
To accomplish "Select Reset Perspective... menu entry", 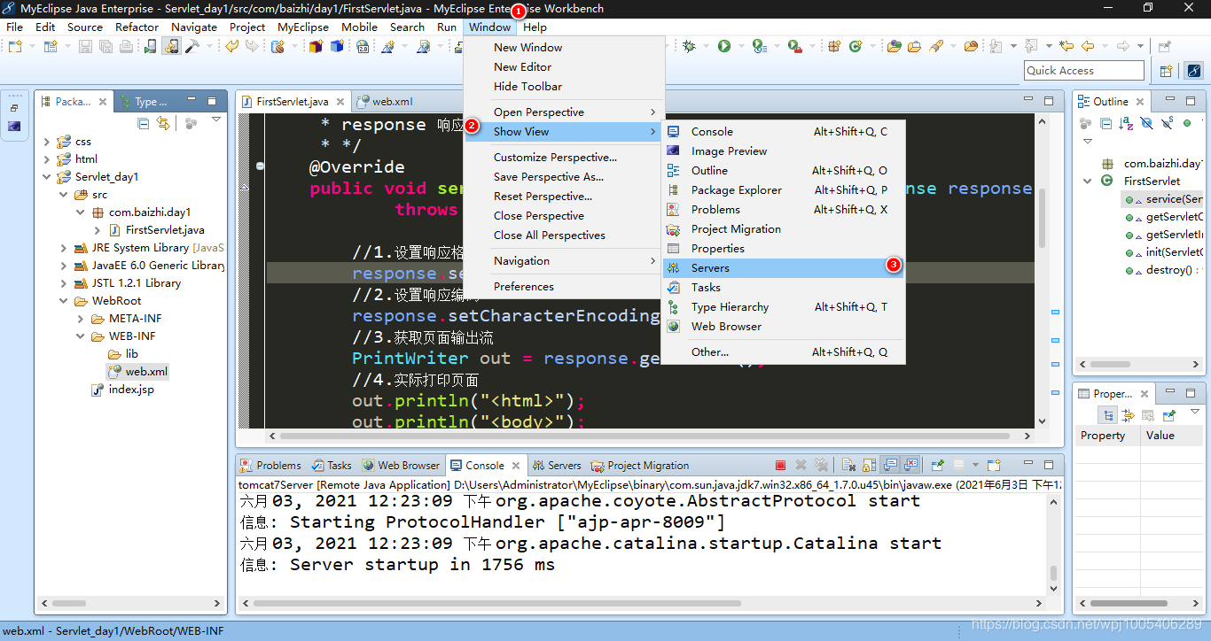I will point(543,196).
